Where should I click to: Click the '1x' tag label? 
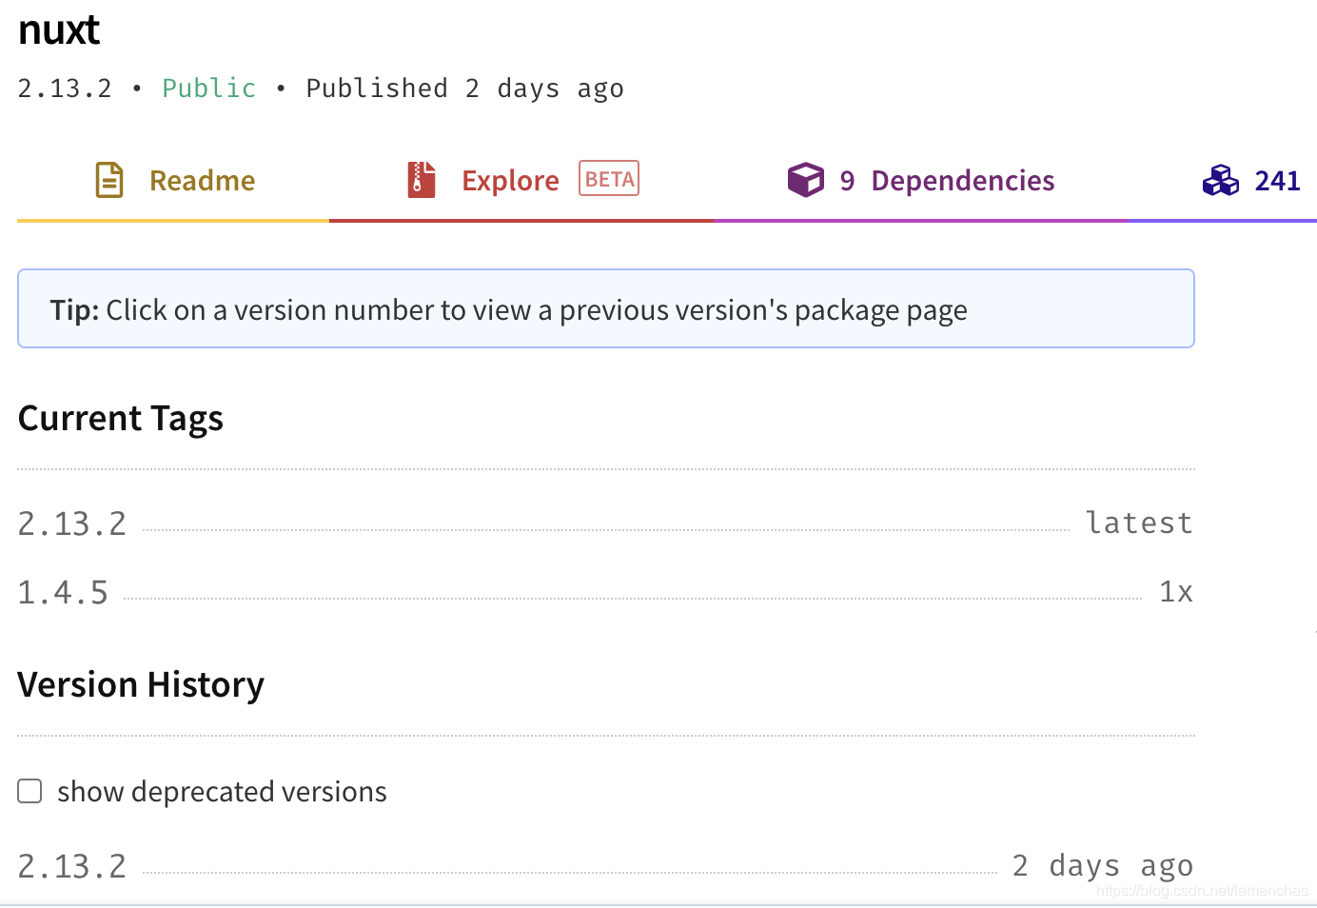pos(1176,592)
